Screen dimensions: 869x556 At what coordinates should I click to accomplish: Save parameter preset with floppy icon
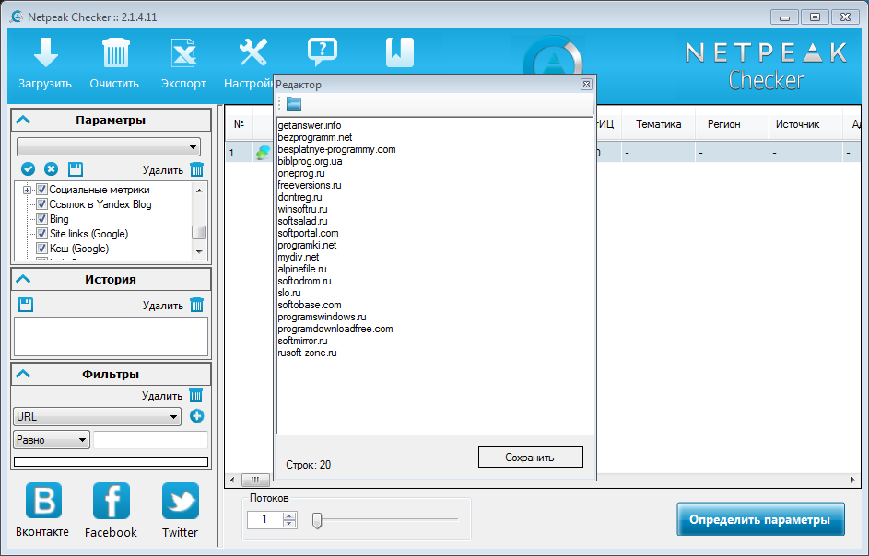76,169
